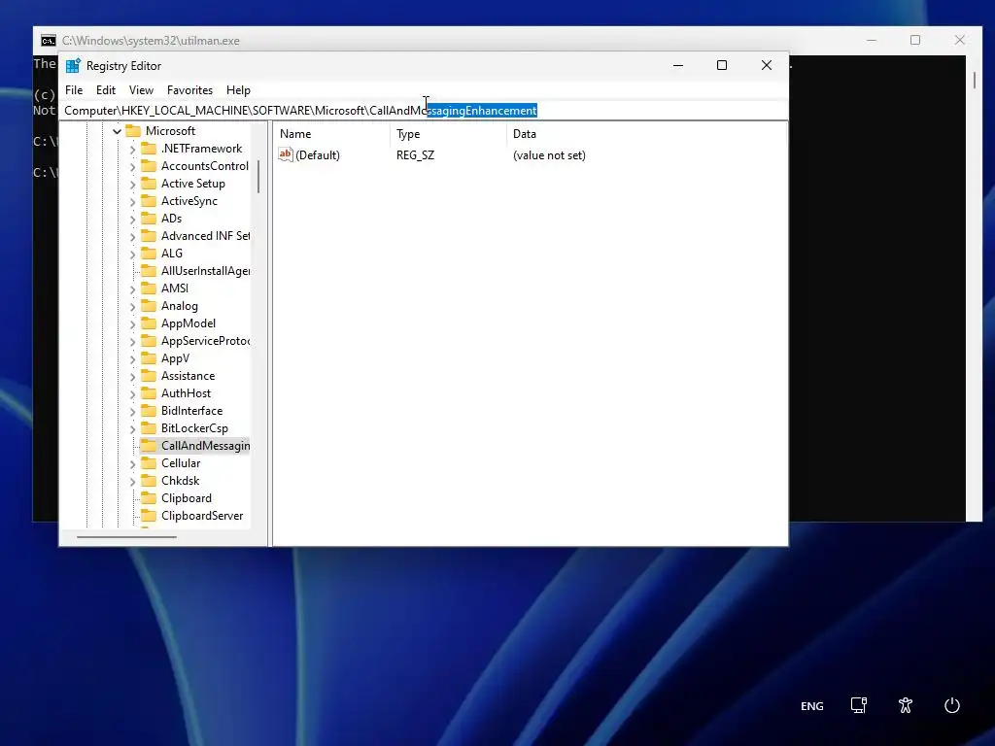Expand the Active Setup key

[132, 184]
